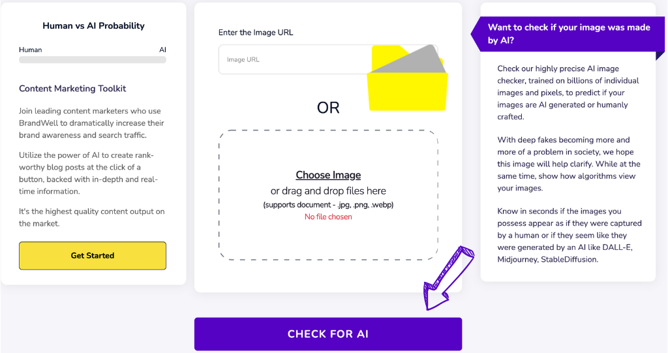Click the paragraph about deep fakes
Screen dimensions: 668x353
click(568, 164)
